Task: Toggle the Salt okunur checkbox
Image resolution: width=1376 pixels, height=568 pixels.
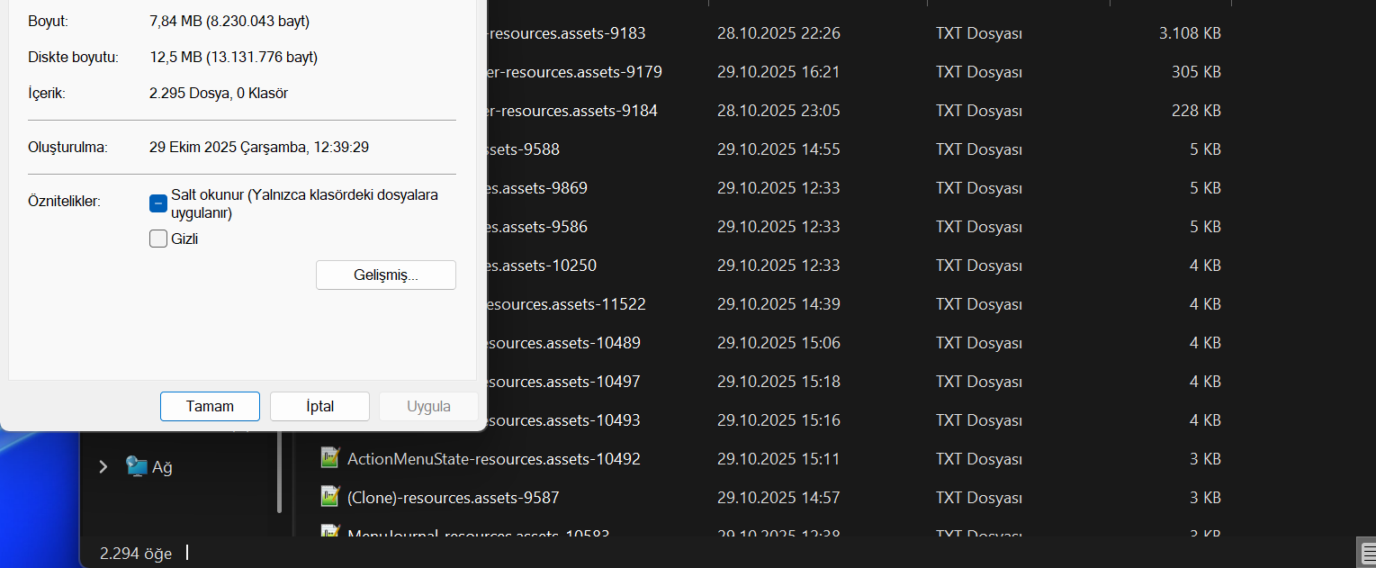Action: (158, 203)
